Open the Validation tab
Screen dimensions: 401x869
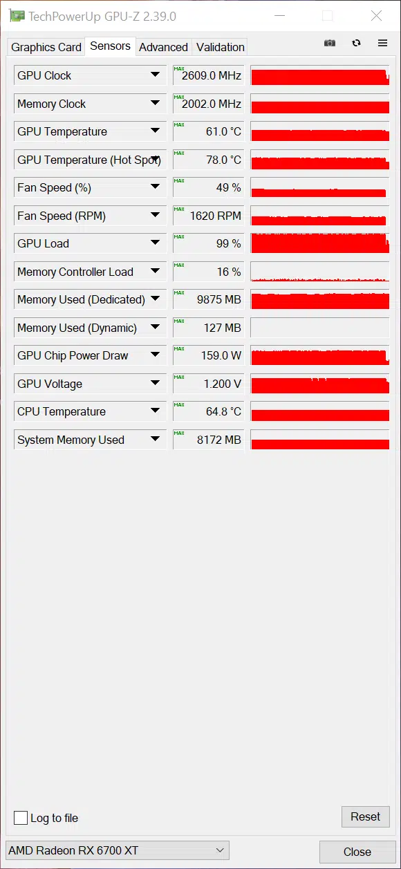point(220,47)
